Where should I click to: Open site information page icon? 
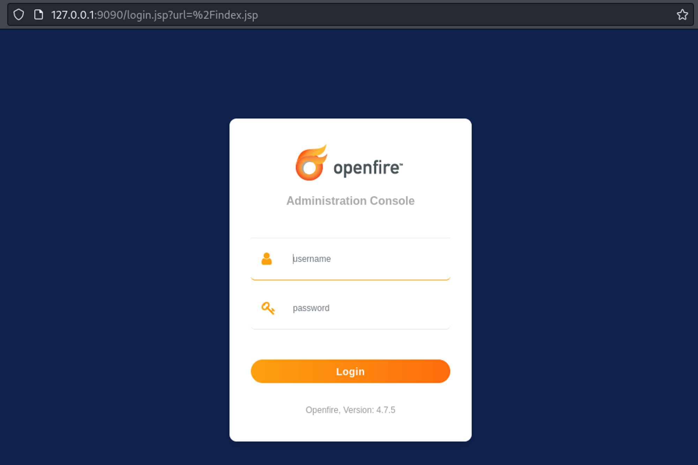38,15
